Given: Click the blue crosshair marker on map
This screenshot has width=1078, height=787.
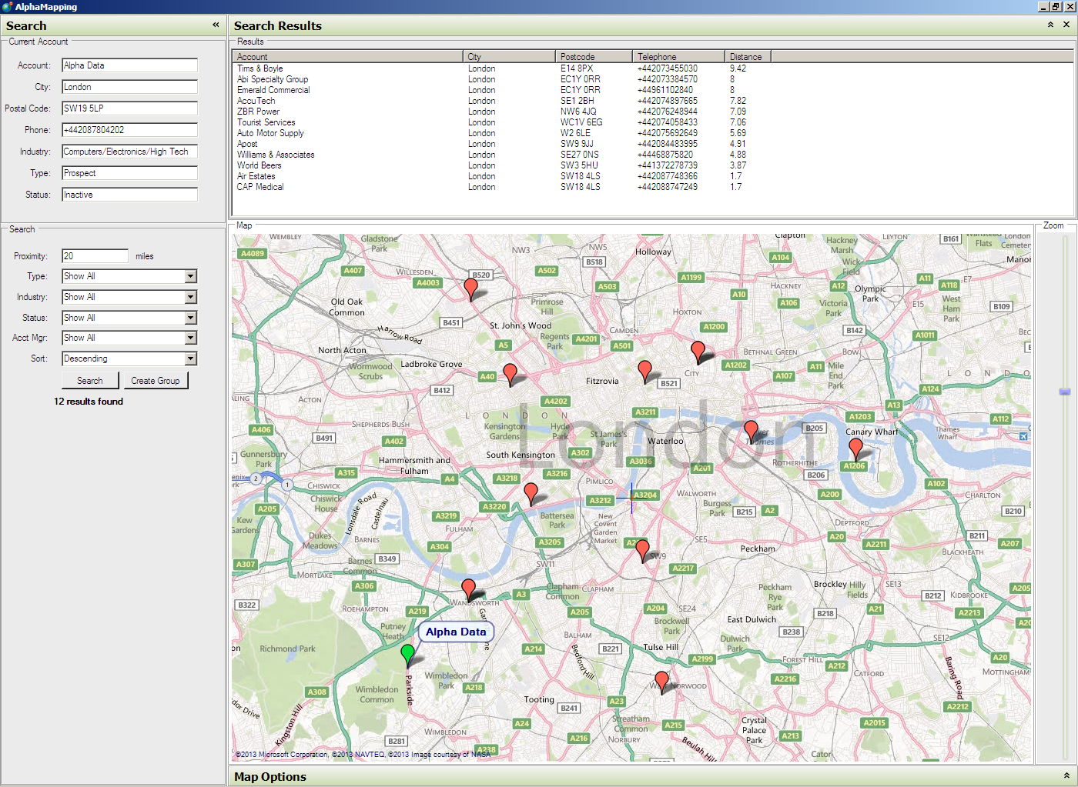Looking at the screenshot, I should pos(631,498).
